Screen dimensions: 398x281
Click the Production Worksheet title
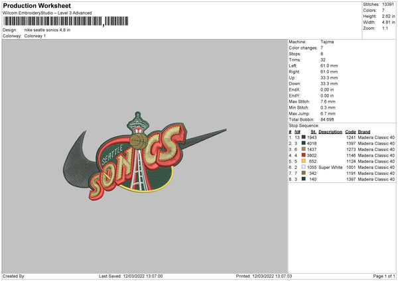[x=36, y=5]
